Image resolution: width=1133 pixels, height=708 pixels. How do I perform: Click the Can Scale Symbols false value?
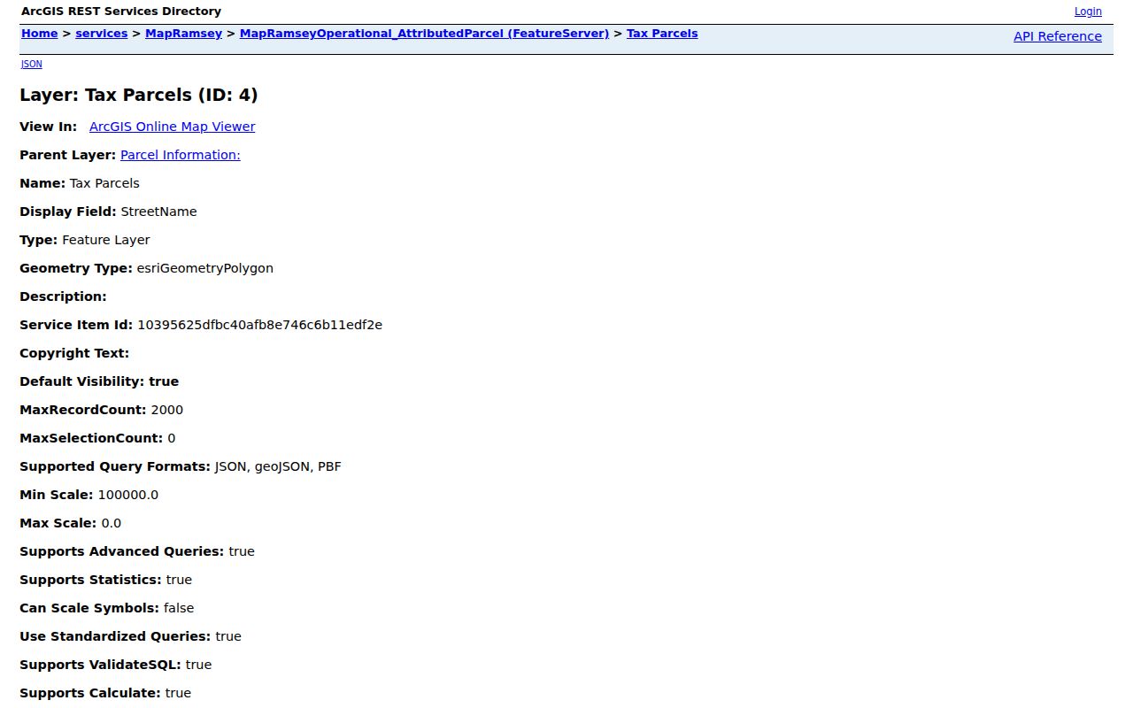pos(179,608)
